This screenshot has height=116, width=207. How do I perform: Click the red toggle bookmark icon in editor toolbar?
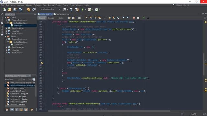(x=134, y=18)
